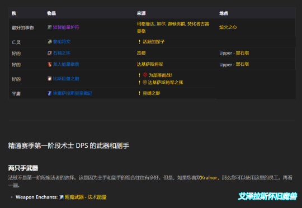Click the 来源 column header
The height and width of the screenshot is (208, 302).
pyautogui.click(x=141, y=13)
